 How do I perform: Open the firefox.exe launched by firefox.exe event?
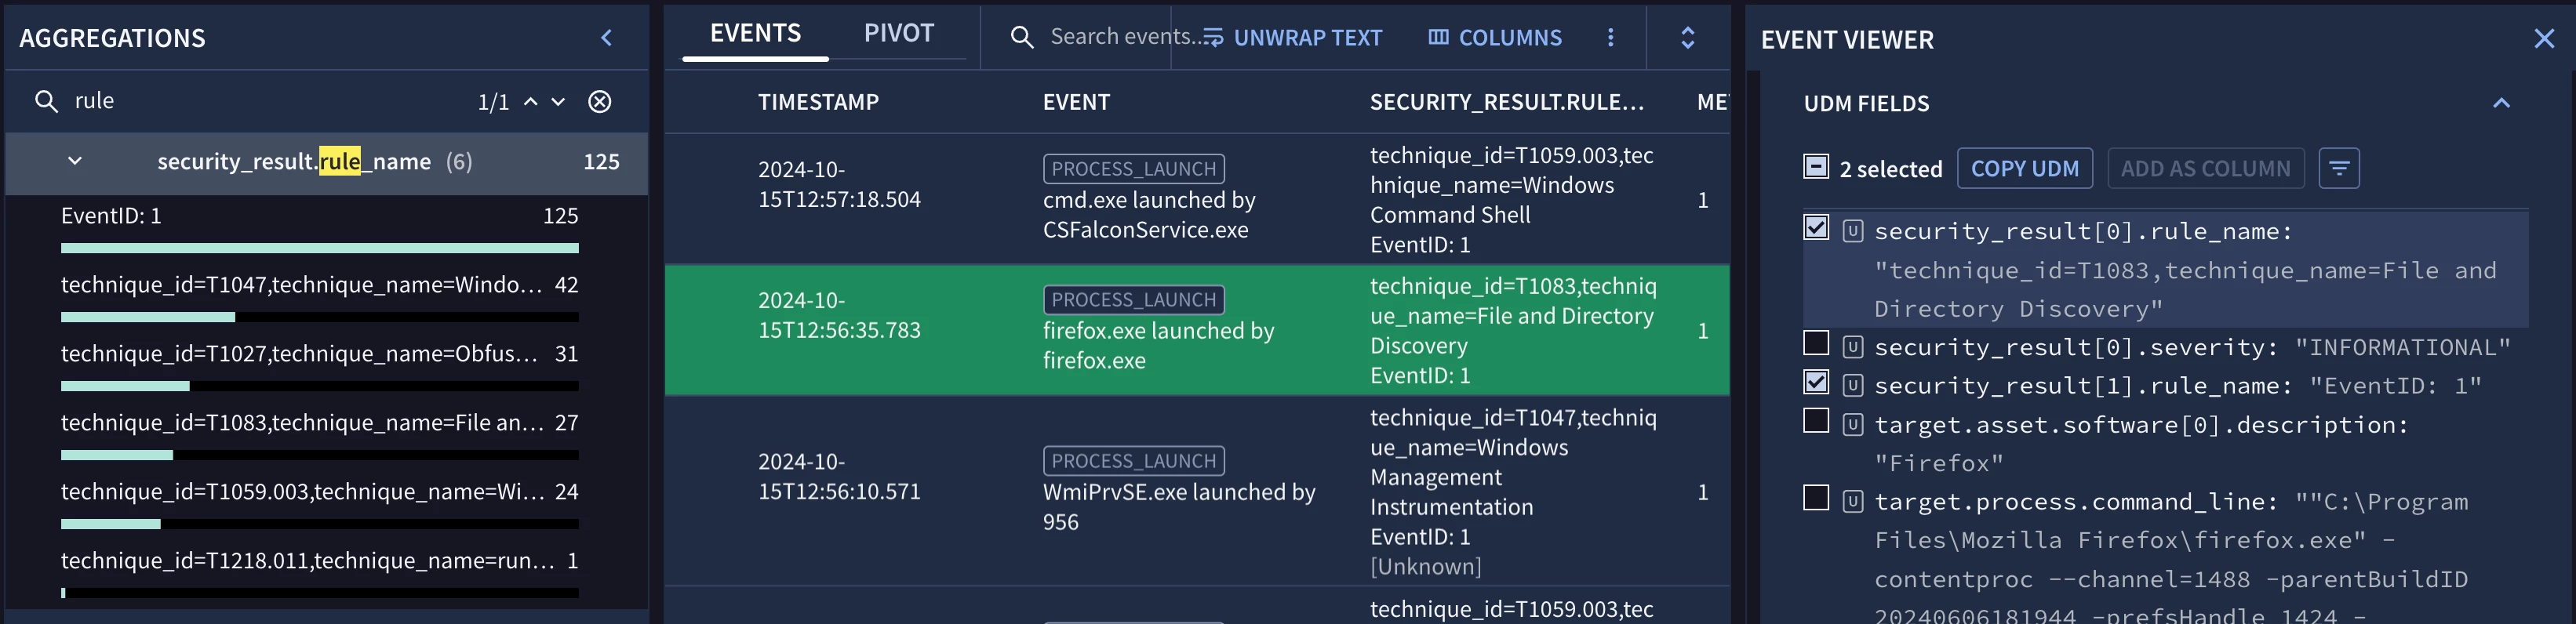click(x=1158, y=346)
